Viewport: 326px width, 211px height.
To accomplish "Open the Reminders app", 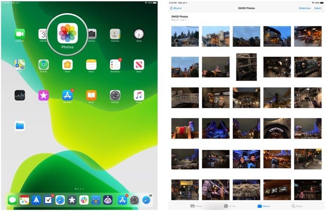I will coord(115,65).
